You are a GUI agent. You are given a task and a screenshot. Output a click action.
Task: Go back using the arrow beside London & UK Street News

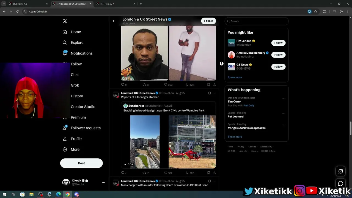[x=114, y=21]
